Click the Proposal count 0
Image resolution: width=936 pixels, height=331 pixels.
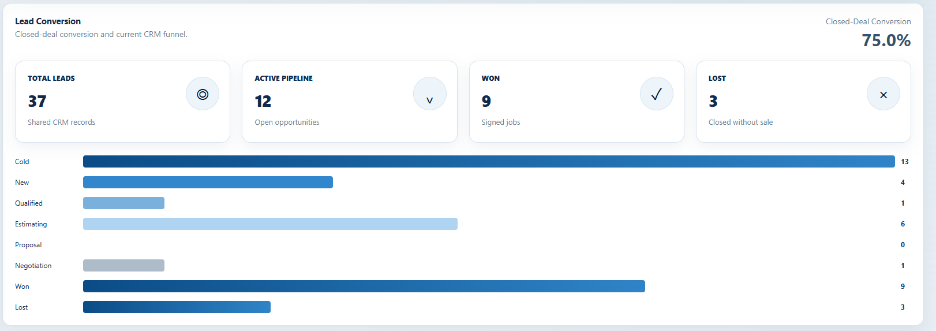pos(903,245)
